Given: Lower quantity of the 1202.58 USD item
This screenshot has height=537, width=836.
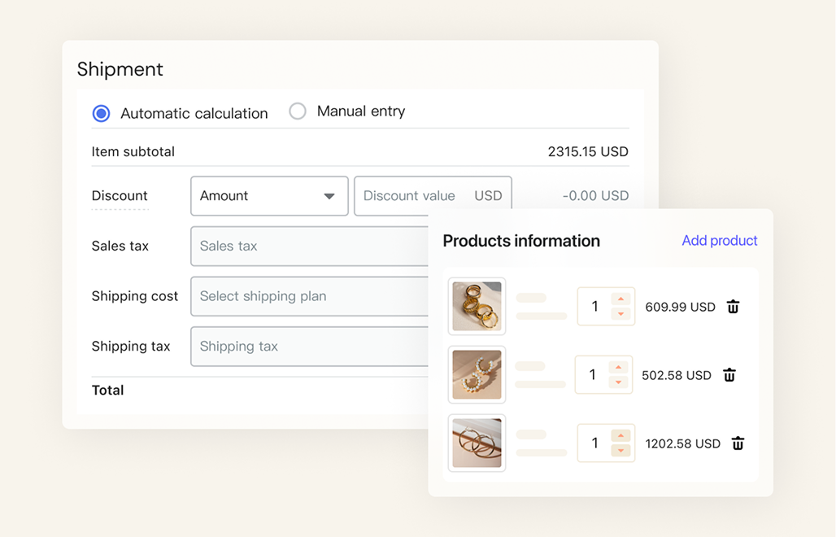Looking at the screenshot, I should pos(620,450).
